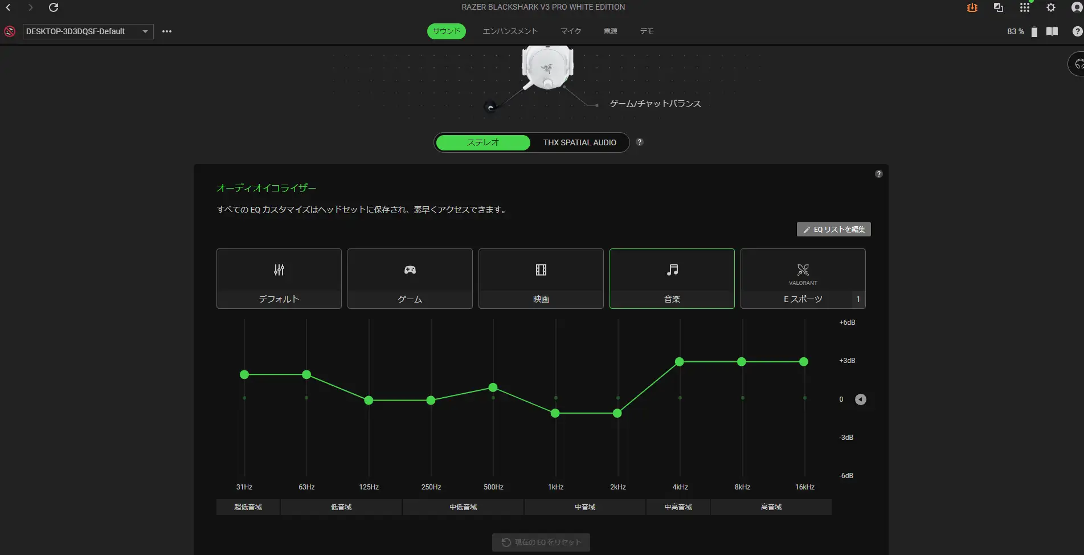Open the equalizer panel help icon
Screen dimensions: 1084x555
[x=879, y=174]
